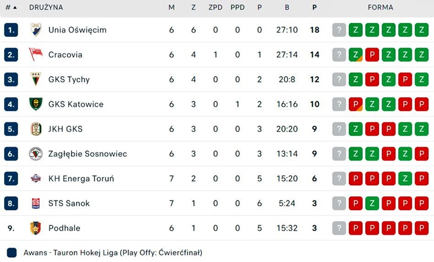434x262 pixels.
Task: Click the Podhale club crest
Action: click(x=36, y=228)
